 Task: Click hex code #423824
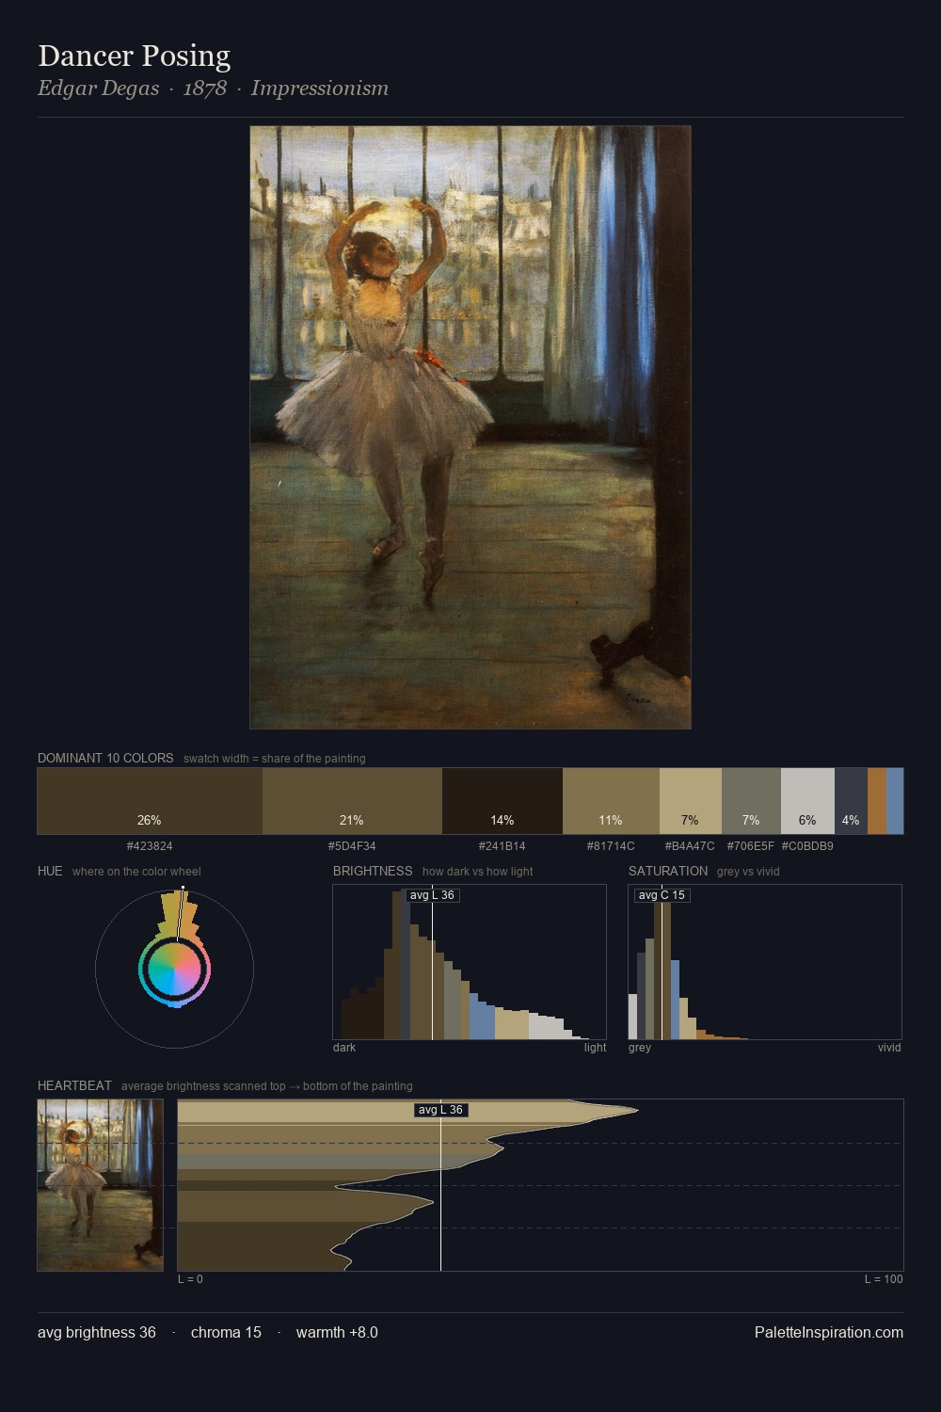[150, 846]
